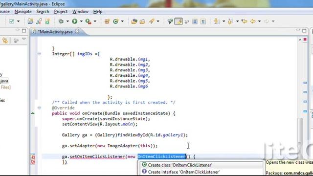Open the Search menu
Screen dimensions: 313x176
[x=43, y=12]
